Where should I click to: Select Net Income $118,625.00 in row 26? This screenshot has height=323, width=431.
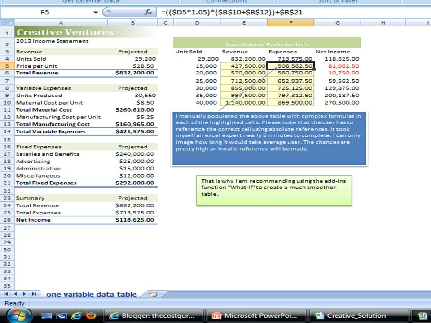[x=132, y=220]
